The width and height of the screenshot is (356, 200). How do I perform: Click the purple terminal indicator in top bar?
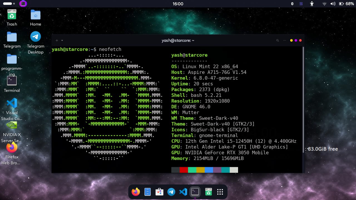[23, 4]
